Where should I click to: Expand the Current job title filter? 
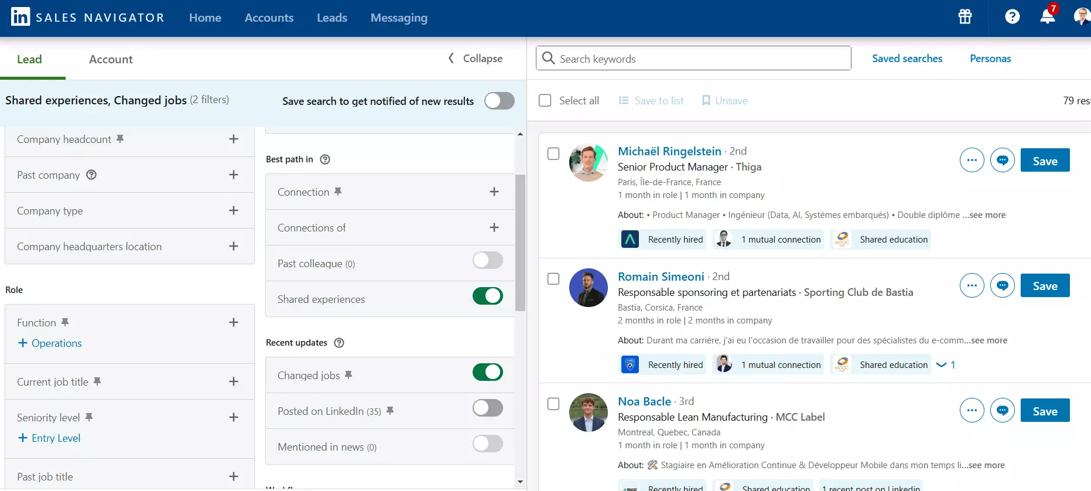(234, 381)
